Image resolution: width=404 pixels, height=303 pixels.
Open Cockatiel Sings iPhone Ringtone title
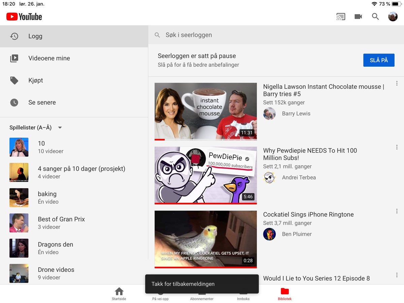click(x=308, y=214)
